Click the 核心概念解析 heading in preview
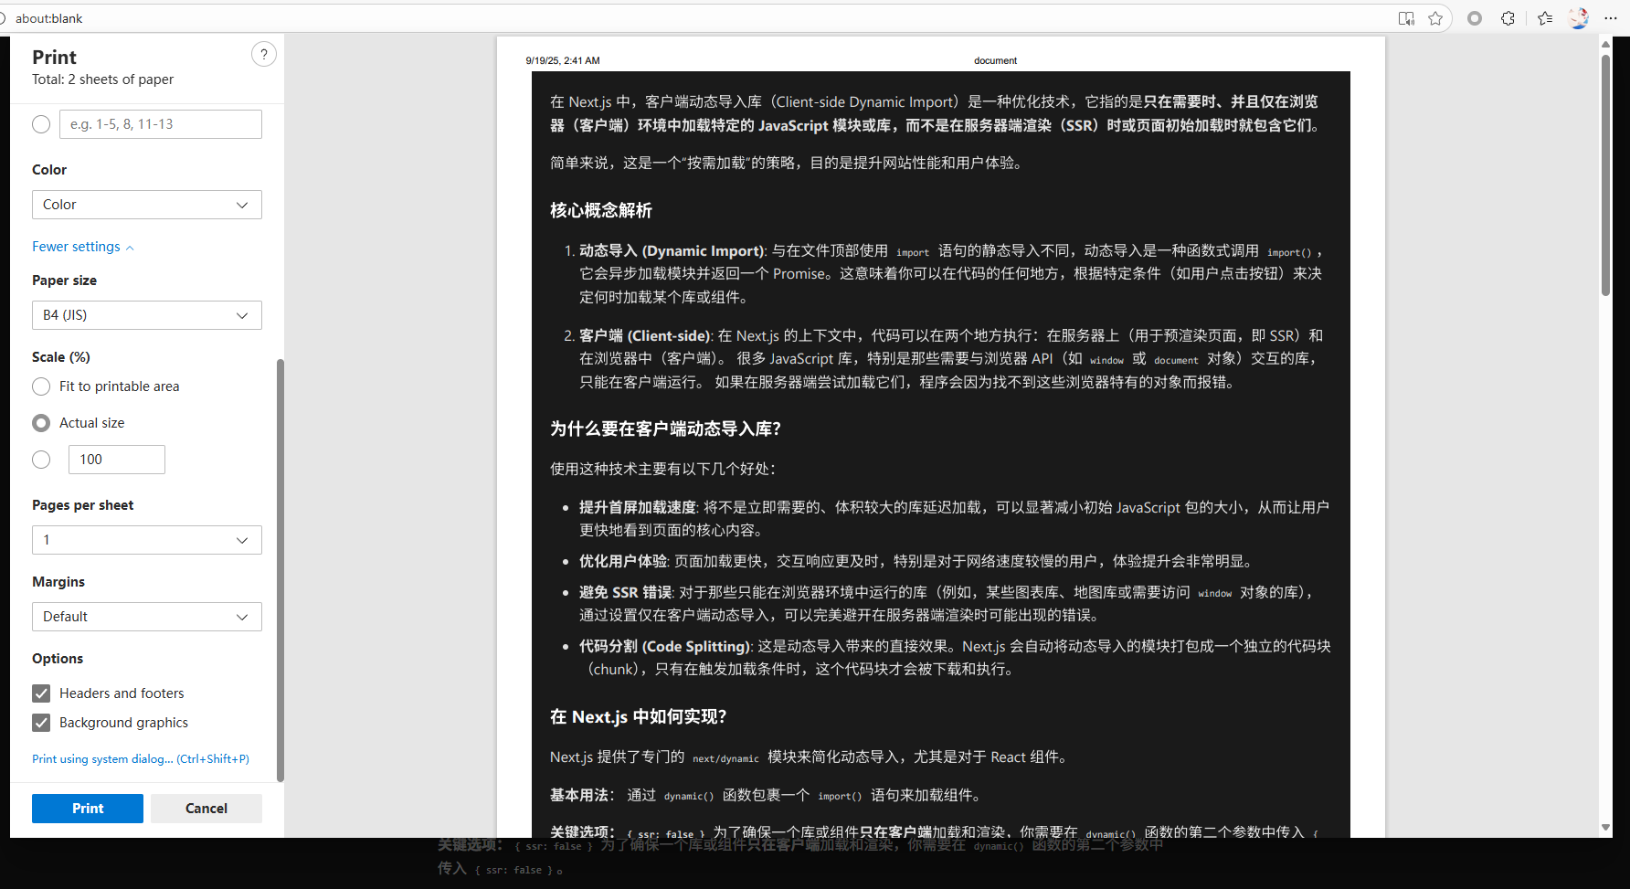The image size is (1630, 889). (x=601, y=210)
